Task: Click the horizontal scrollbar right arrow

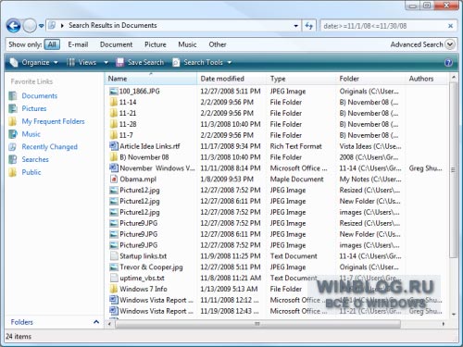Action: pyautogui.click(x=444, y=324)
